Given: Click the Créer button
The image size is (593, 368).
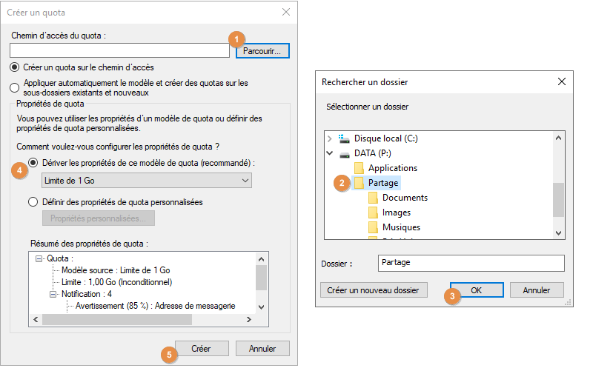Looking at the screenshot, I should tap(202, 348).
